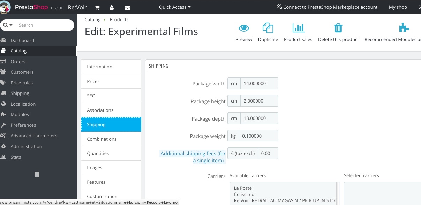Image resolution: width=421 pixels, height=205 pixels.
Task: Click the Package weight input field
Action: [x=259, y=136]
